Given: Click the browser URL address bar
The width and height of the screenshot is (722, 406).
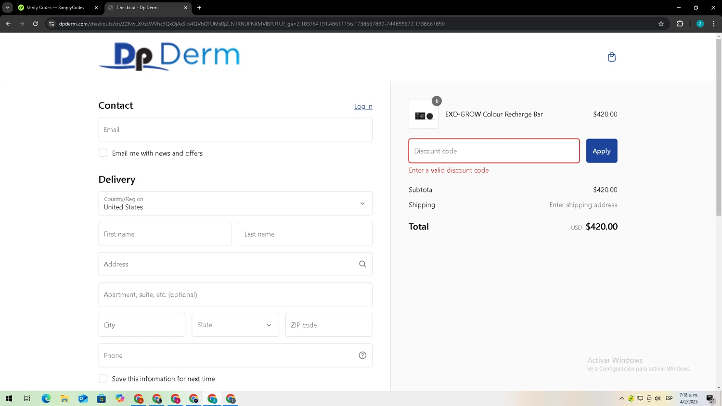Looking at the screenshot, I should tap(356, 24).
